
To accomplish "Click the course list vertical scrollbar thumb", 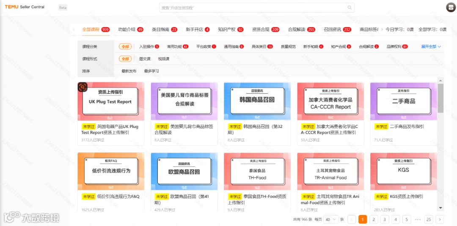I will [x=440, y=98].
